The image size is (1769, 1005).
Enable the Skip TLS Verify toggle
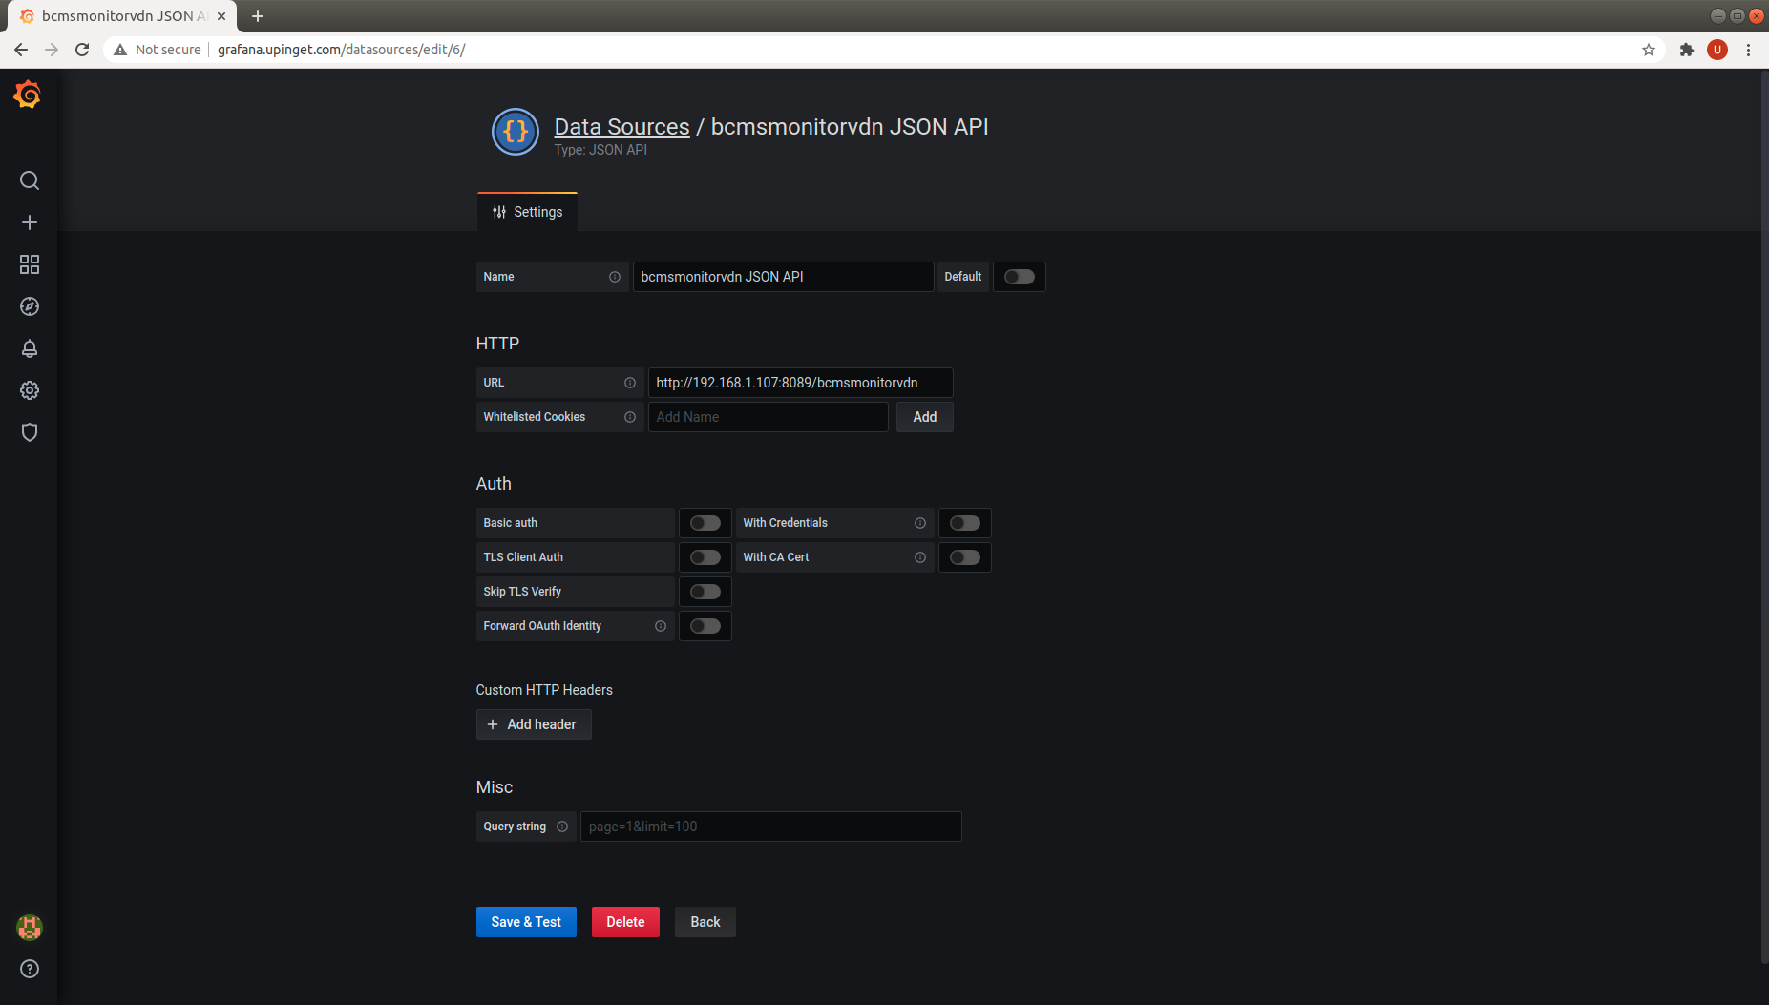pos(705,592)
